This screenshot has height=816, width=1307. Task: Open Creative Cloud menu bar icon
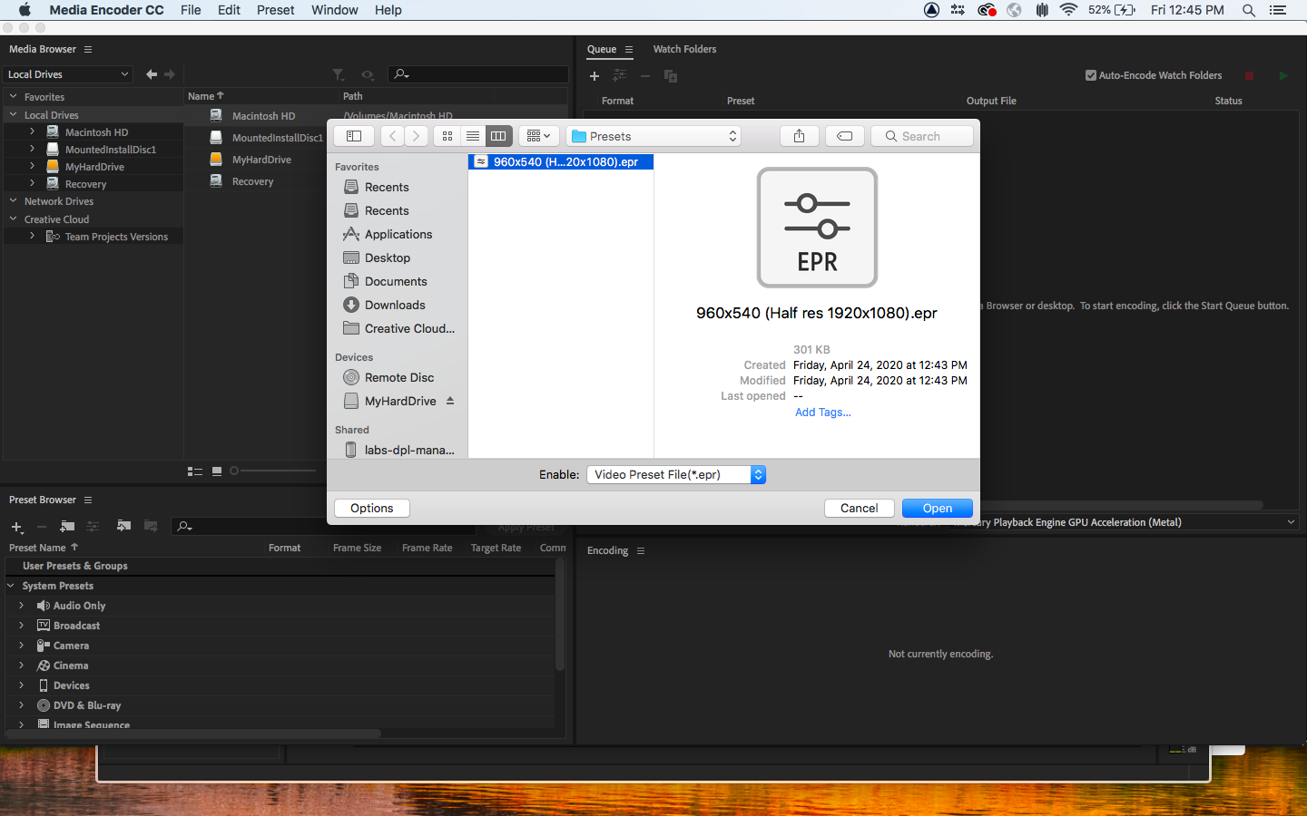tap(987, 10)
